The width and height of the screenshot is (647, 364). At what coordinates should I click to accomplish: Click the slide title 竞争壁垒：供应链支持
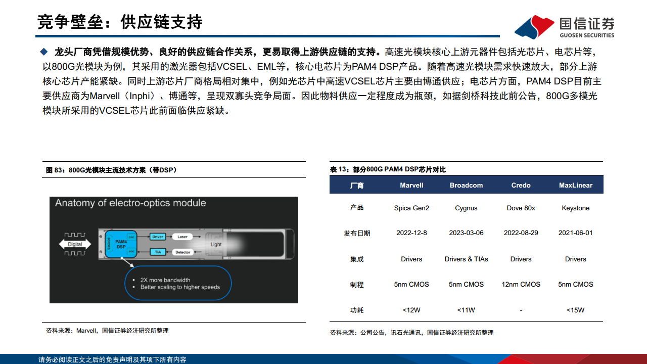click(x=119, y=22)
